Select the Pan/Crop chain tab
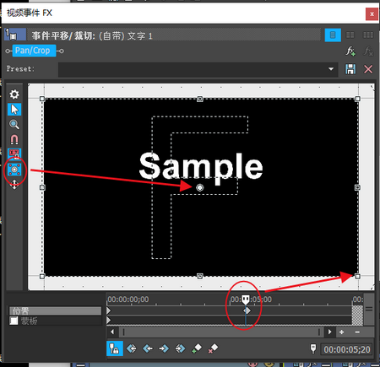The width and height of the screenshot is (380, 367). 34,51
